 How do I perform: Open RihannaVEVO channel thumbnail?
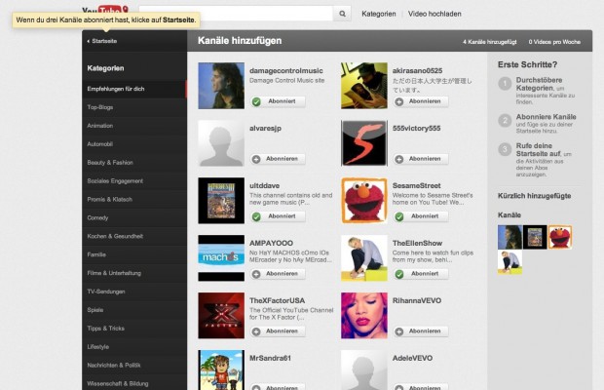pos(364,315)
